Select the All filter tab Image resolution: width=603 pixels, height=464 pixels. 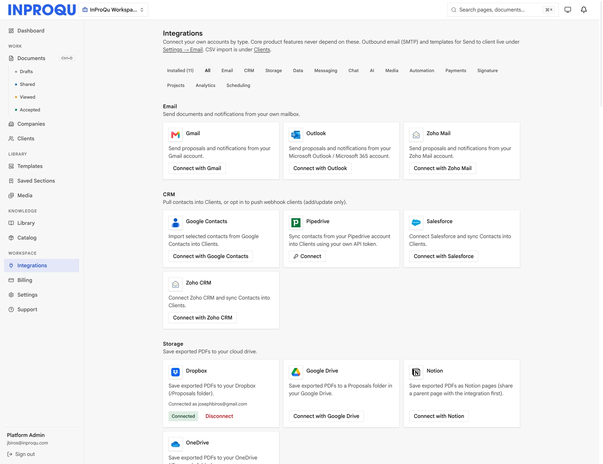(208, 70)
